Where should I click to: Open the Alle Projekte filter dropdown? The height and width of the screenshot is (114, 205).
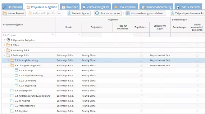[53, 35]
